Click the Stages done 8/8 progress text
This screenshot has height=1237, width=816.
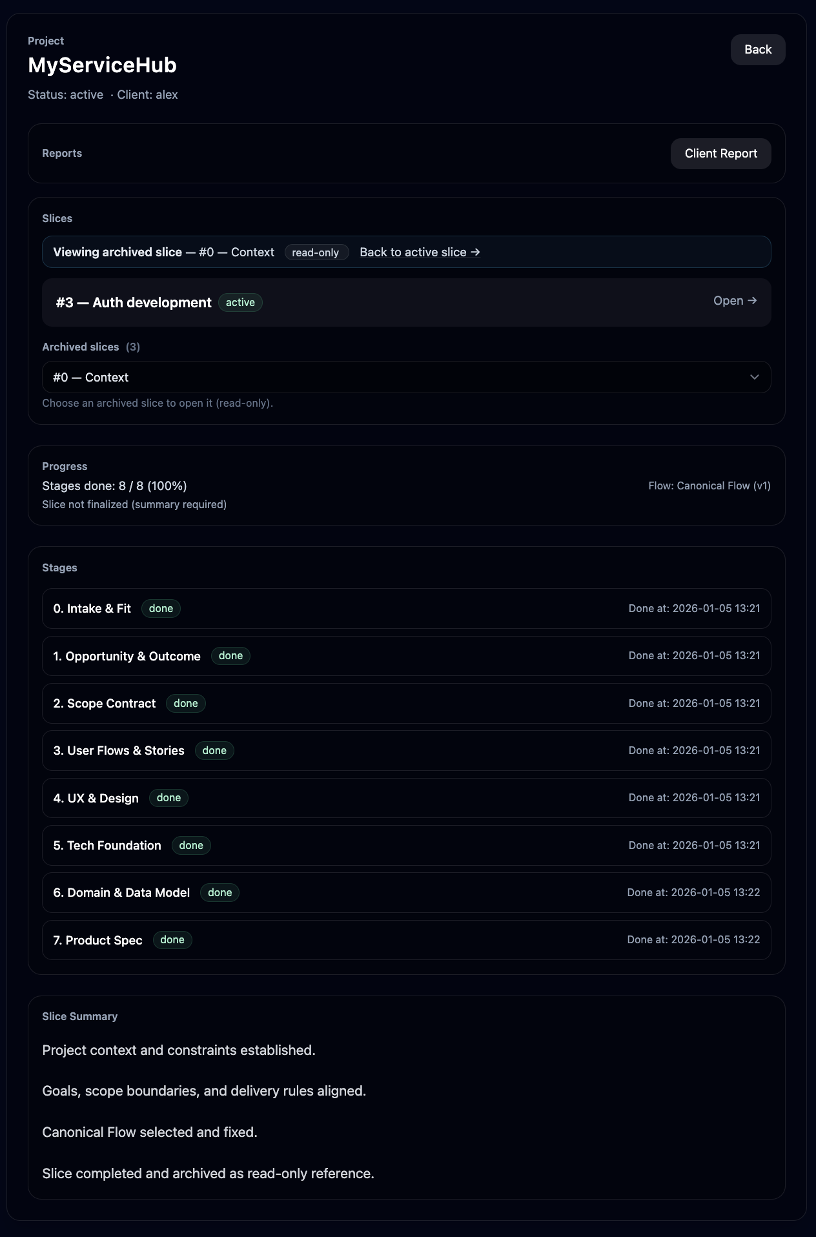(114, 486)
